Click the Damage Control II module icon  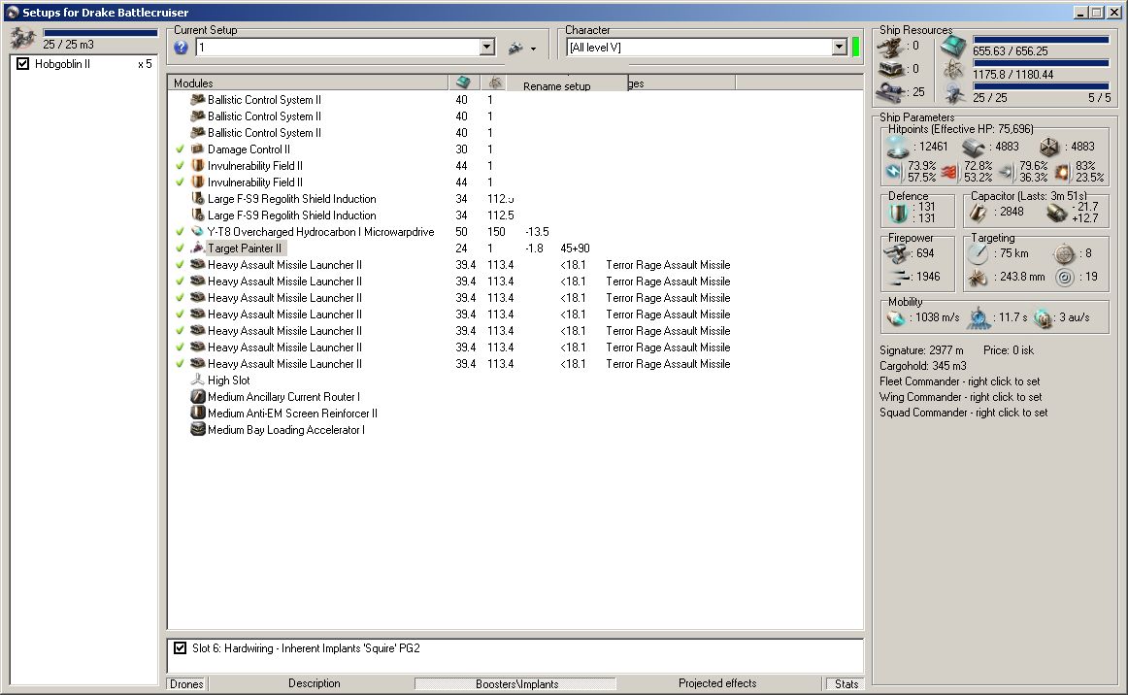(198, 149)
